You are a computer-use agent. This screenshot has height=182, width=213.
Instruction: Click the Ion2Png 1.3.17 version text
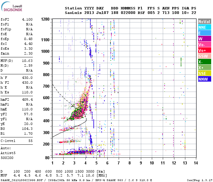click(200, 180)
